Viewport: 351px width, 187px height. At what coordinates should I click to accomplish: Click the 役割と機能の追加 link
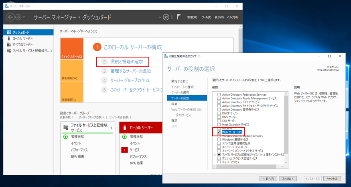pos(127,62)
